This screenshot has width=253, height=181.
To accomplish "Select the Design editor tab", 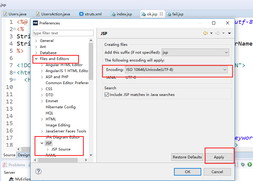I will pyautogui.click(x=24, y=155).
